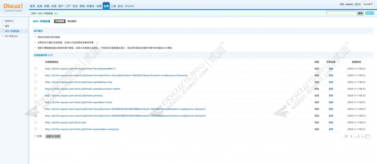Open the 站长 top menu

(x=120, y=6)
